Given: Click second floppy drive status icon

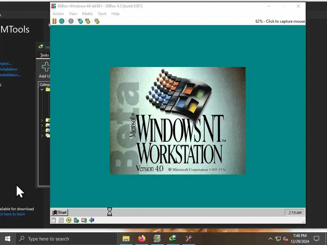Looking at the screenshot, I should coord(61,220).
